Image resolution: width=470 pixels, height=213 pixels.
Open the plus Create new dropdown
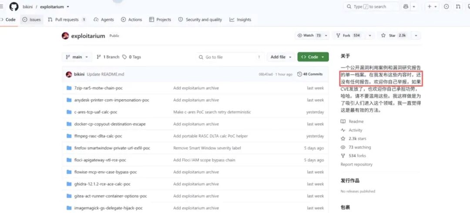432,7
